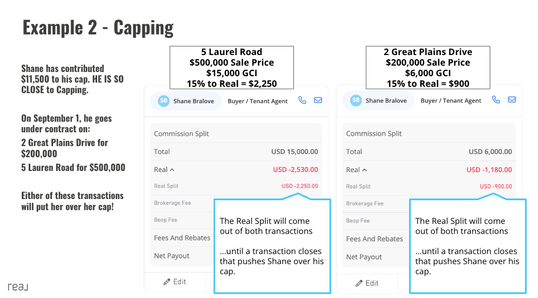Click Edit button in Great Plains card

pyautogui.click(x=367, y=283)
